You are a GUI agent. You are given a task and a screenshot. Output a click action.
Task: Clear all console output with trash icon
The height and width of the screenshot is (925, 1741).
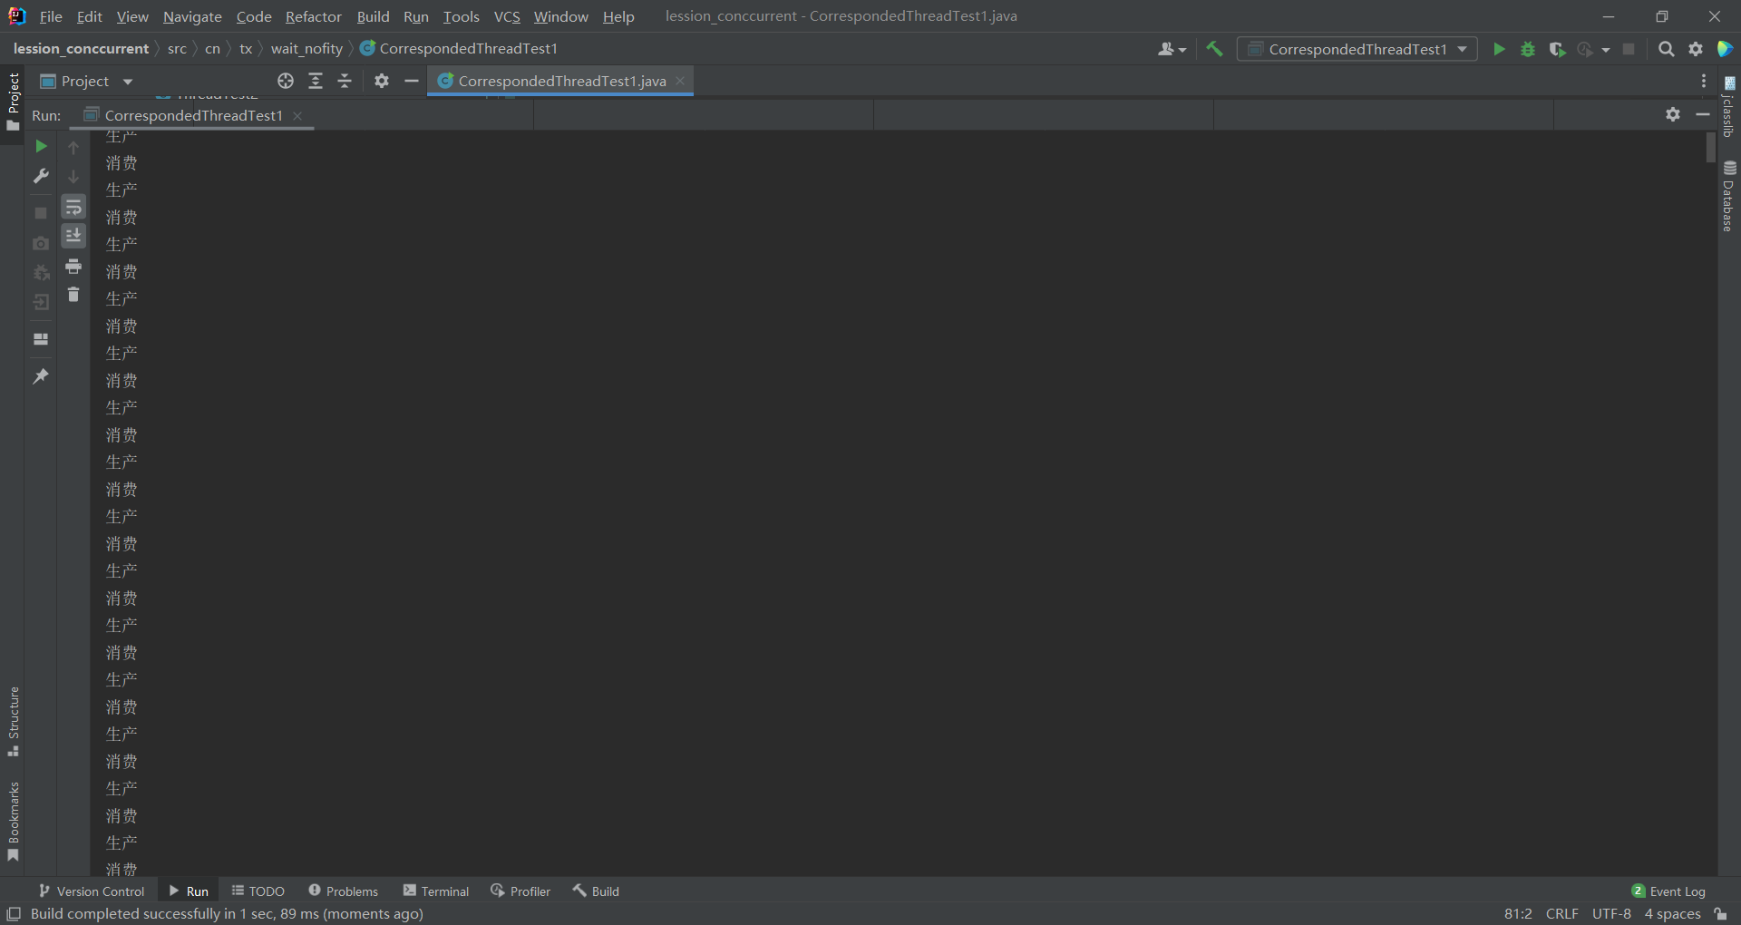73,295
